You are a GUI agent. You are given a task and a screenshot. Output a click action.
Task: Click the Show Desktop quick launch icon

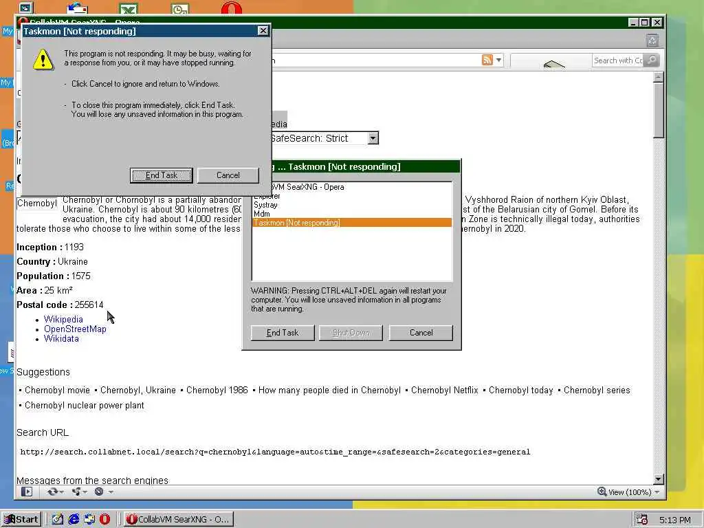click(58, 520)
